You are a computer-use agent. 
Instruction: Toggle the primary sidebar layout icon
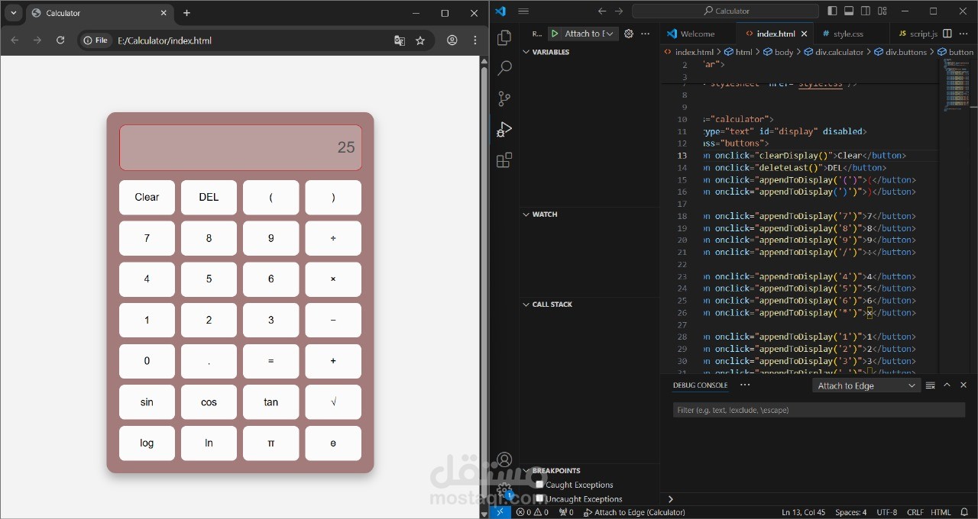click(x=832, y=11)
